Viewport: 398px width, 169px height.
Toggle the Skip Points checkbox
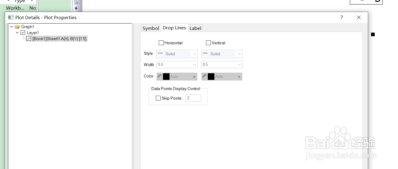pos(158,98)
